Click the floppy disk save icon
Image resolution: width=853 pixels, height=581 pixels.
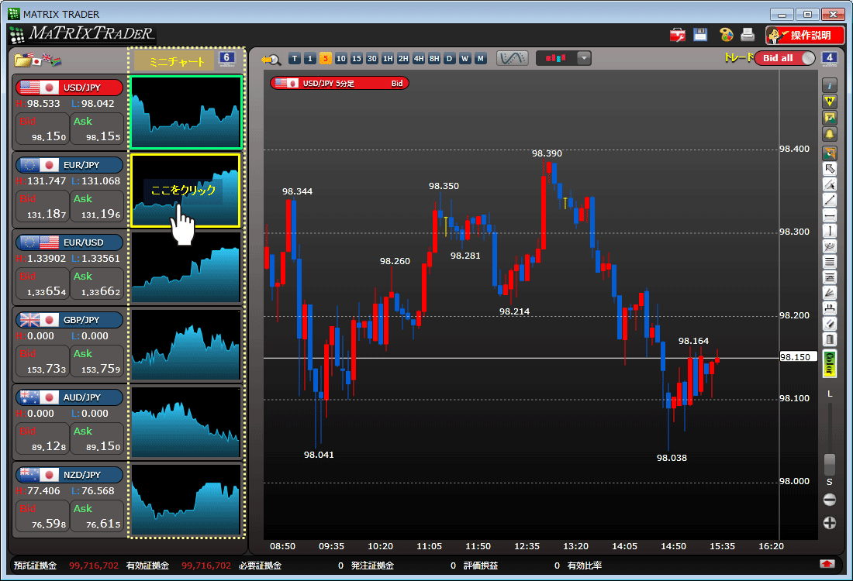coord(700,35)
